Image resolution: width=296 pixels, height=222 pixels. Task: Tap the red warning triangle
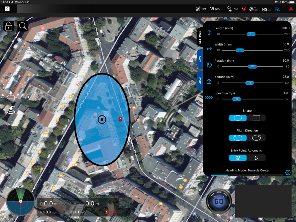point(291,9)
